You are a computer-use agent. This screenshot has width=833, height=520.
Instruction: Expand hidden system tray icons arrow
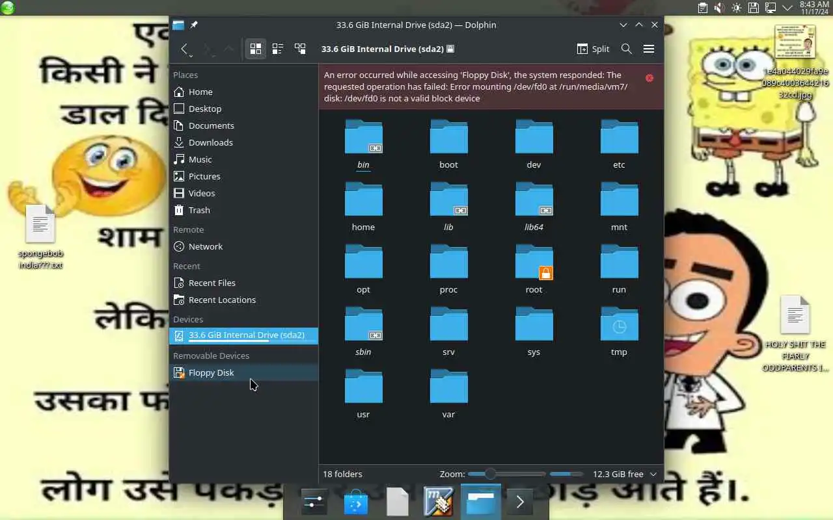pyautogui.click(x=787, y=8)
